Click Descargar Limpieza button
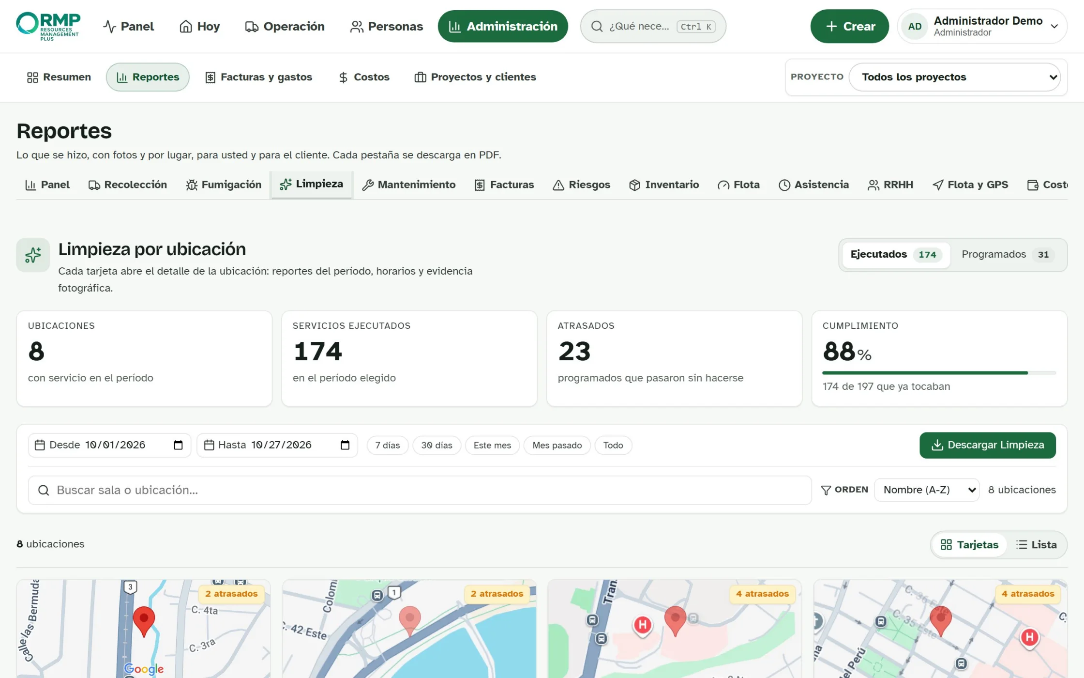The image size is (1084, 678). (988, 445)
